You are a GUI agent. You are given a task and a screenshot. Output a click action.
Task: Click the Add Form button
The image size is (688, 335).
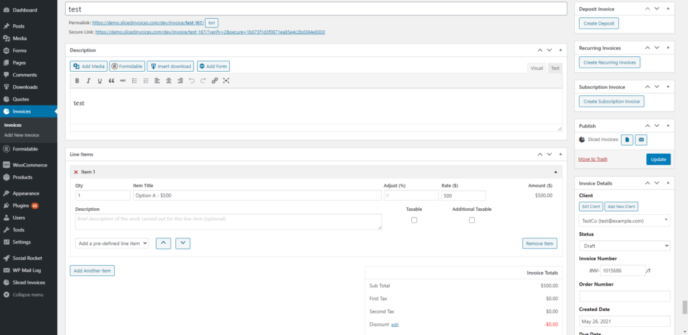tap(213, 66)
